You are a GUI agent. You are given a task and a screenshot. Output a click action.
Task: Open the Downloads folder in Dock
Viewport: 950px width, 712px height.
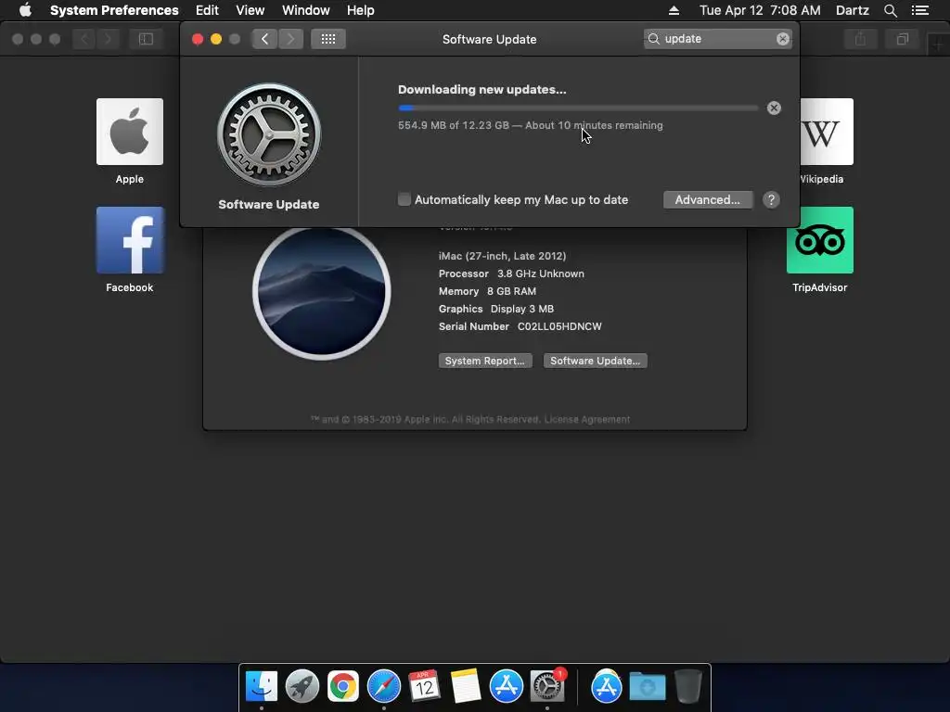[x=647, y=687]
